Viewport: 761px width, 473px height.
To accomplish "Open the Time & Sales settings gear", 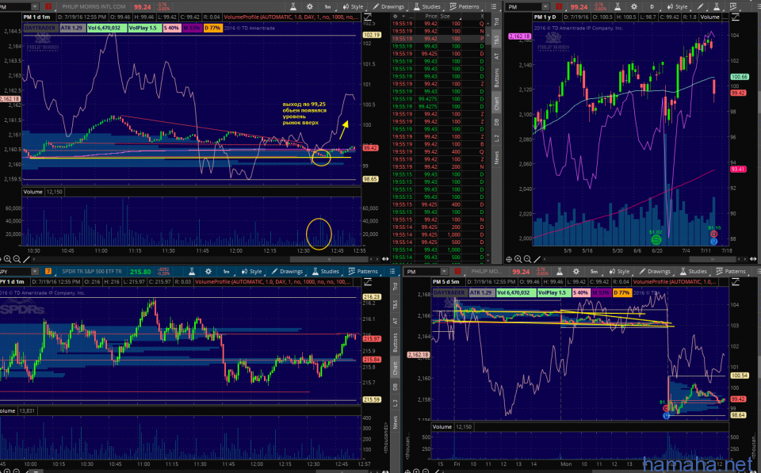I will point(396,16).
